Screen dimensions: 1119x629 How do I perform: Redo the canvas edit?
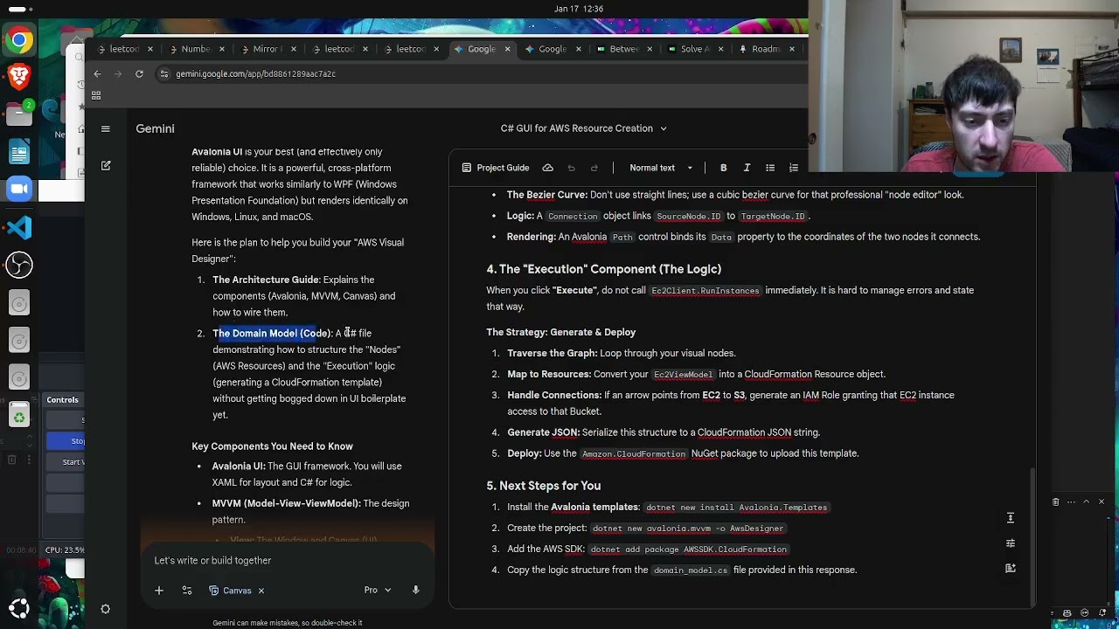[594, 168]
